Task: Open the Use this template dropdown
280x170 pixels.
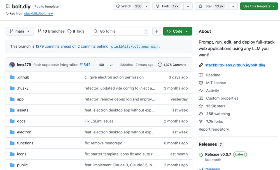Action: [x=259, y=6]
